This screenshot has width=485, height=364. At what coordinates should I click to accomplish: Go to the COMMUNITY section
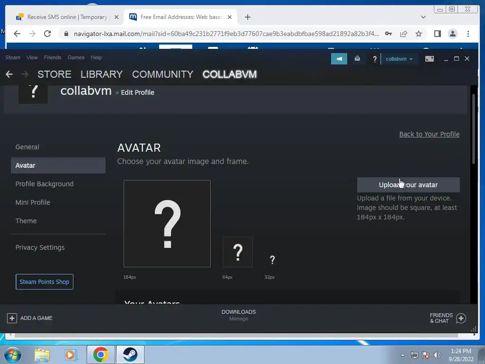pyautogui.click(x=163, y=74)
